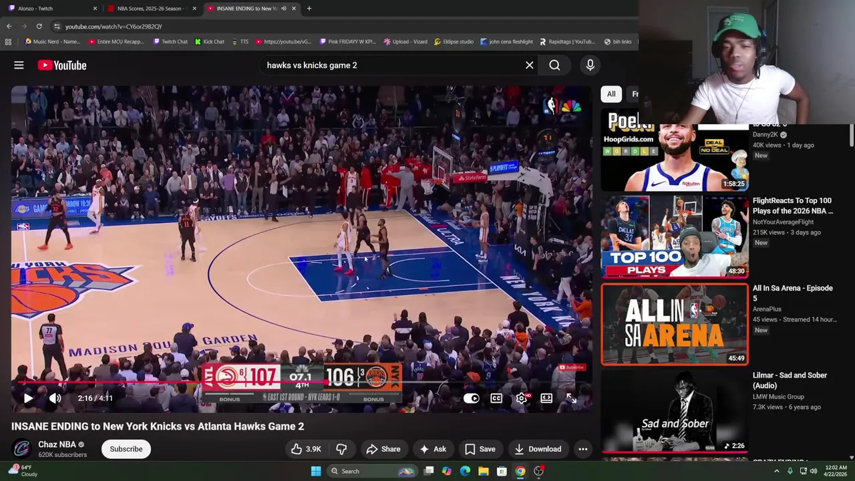Open Rapidtags YouTube bookmark

[567, 41]
